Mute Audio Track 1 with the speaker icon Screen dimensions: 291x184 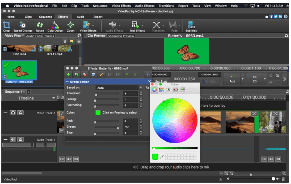pos(13,139)
